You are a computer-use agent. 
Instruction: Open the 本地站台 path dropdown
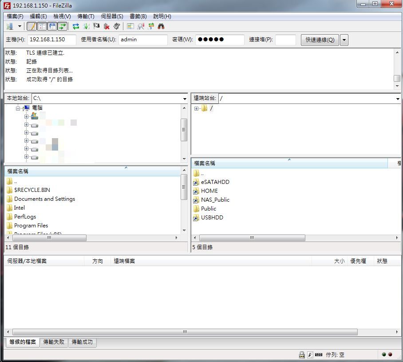pos(185,99)
